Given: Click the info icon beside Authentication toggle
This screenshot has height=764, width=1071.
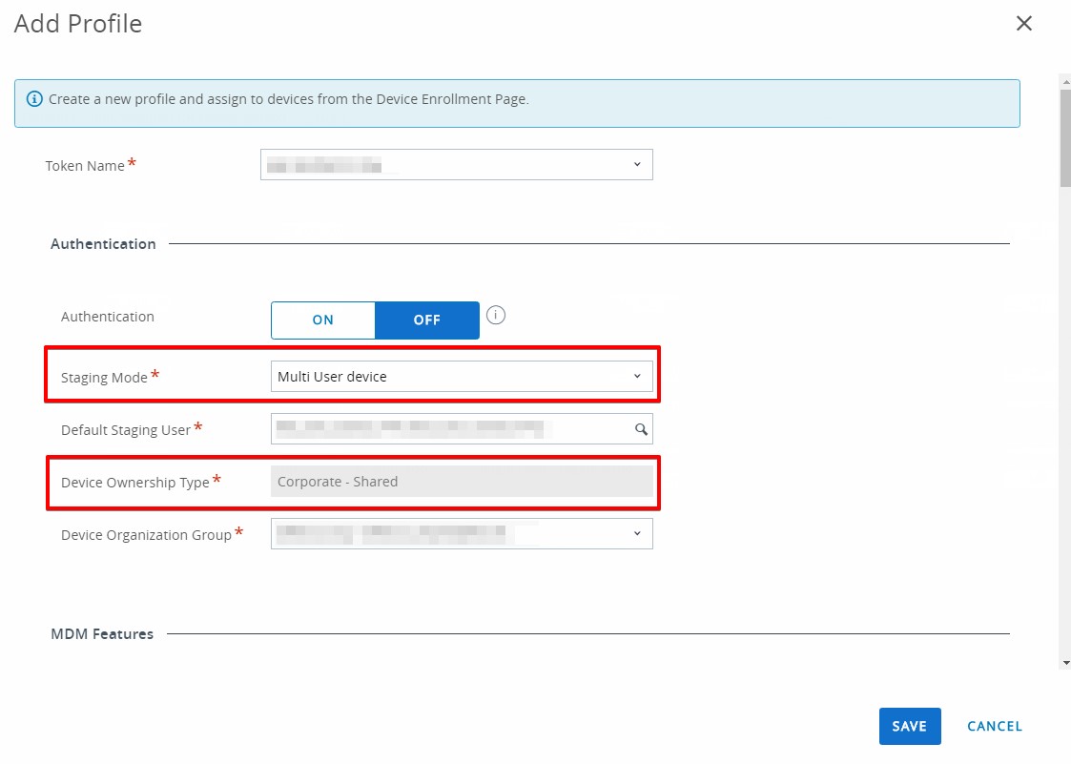Looking at the screenshot, I should (495, 315).
